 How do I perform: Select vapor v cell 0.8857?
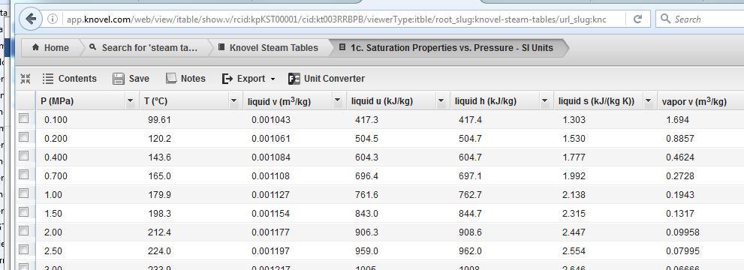click(x=680, y=139)
